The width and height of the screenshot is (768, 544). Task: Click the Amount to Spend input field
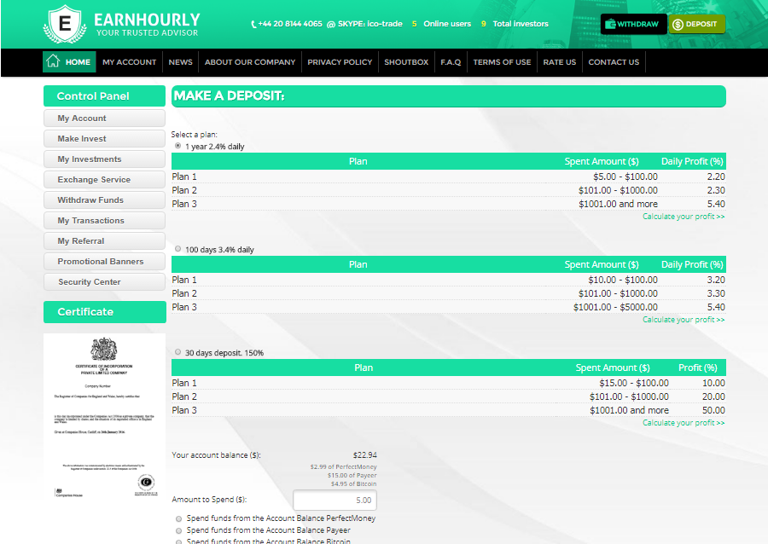pyautogui.click(x=335, y=501)
